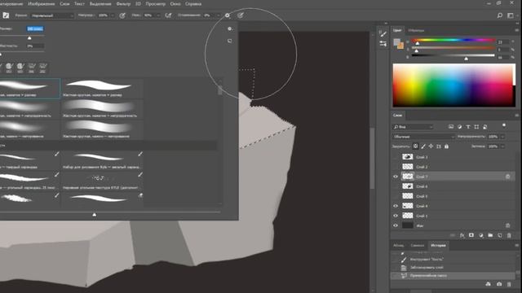Open opacity 100% arrow in options bar
This screenshot has height=293, width=522.
(113, 15)
